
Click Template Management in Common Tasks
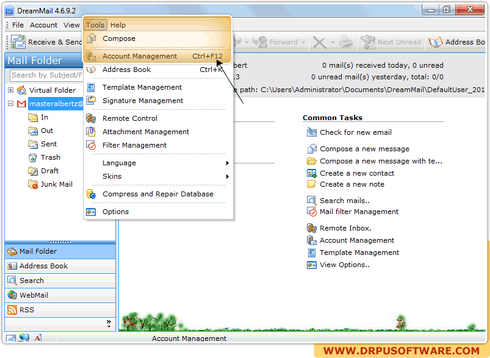[x=359, y=252]
